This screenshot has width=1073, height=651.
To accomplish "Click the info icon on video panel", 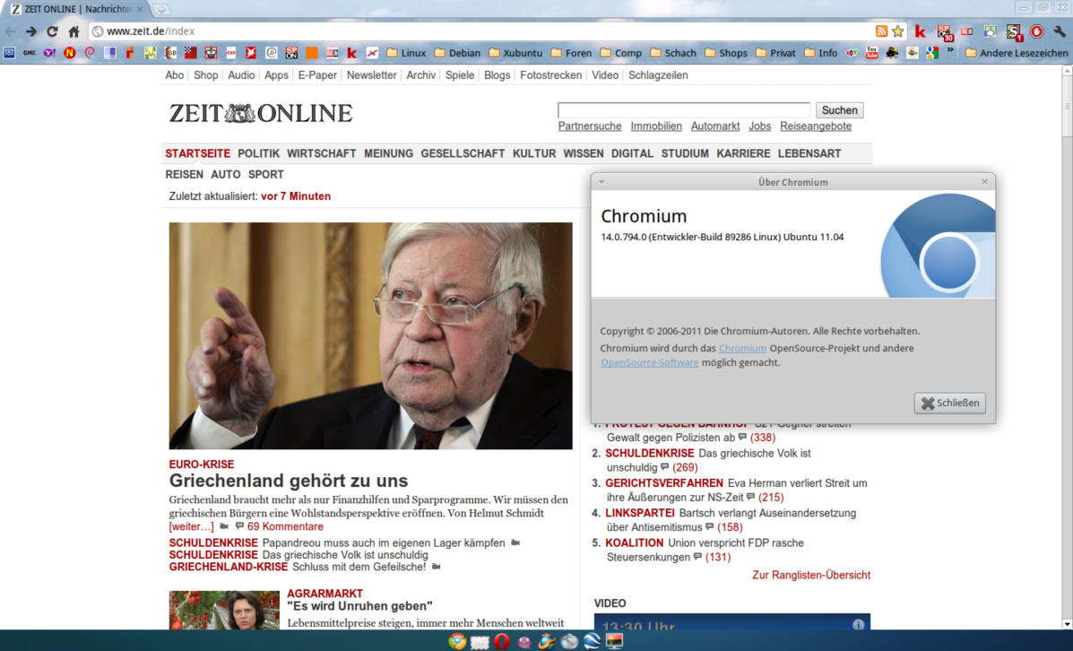I will pos(858,625).
